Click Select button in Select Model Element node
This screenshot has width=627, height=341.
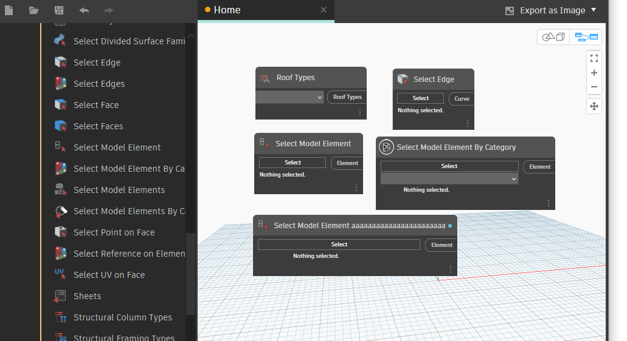pos(293,163)
